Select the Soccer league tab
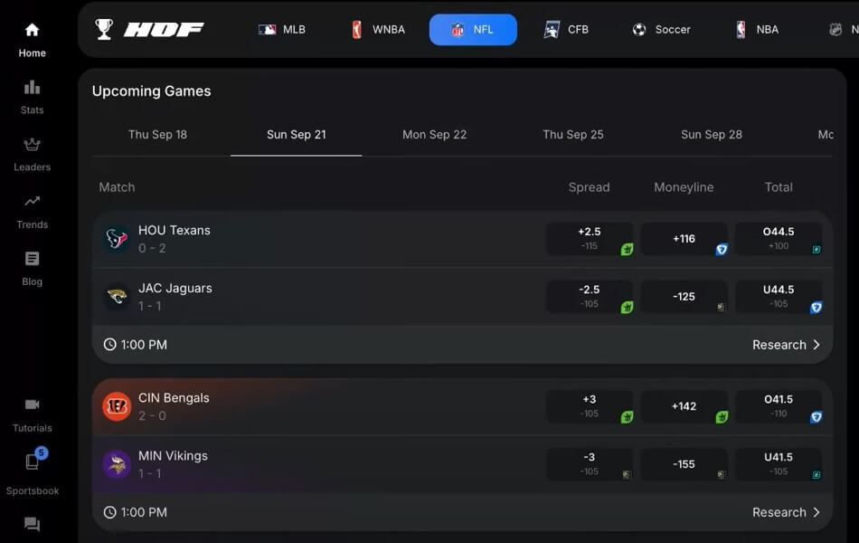 click(x=661, y=30)
